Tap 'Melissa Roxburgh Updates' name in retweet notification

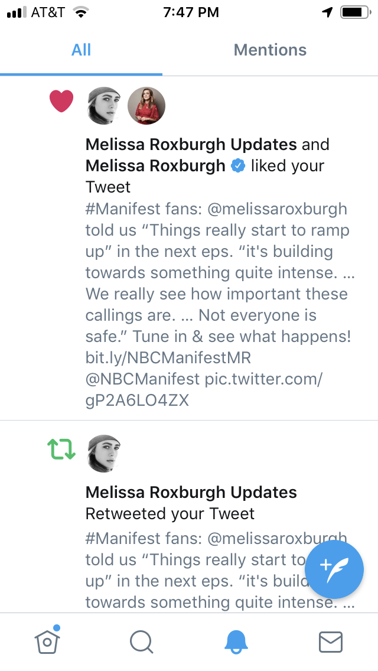click(191, 492)
